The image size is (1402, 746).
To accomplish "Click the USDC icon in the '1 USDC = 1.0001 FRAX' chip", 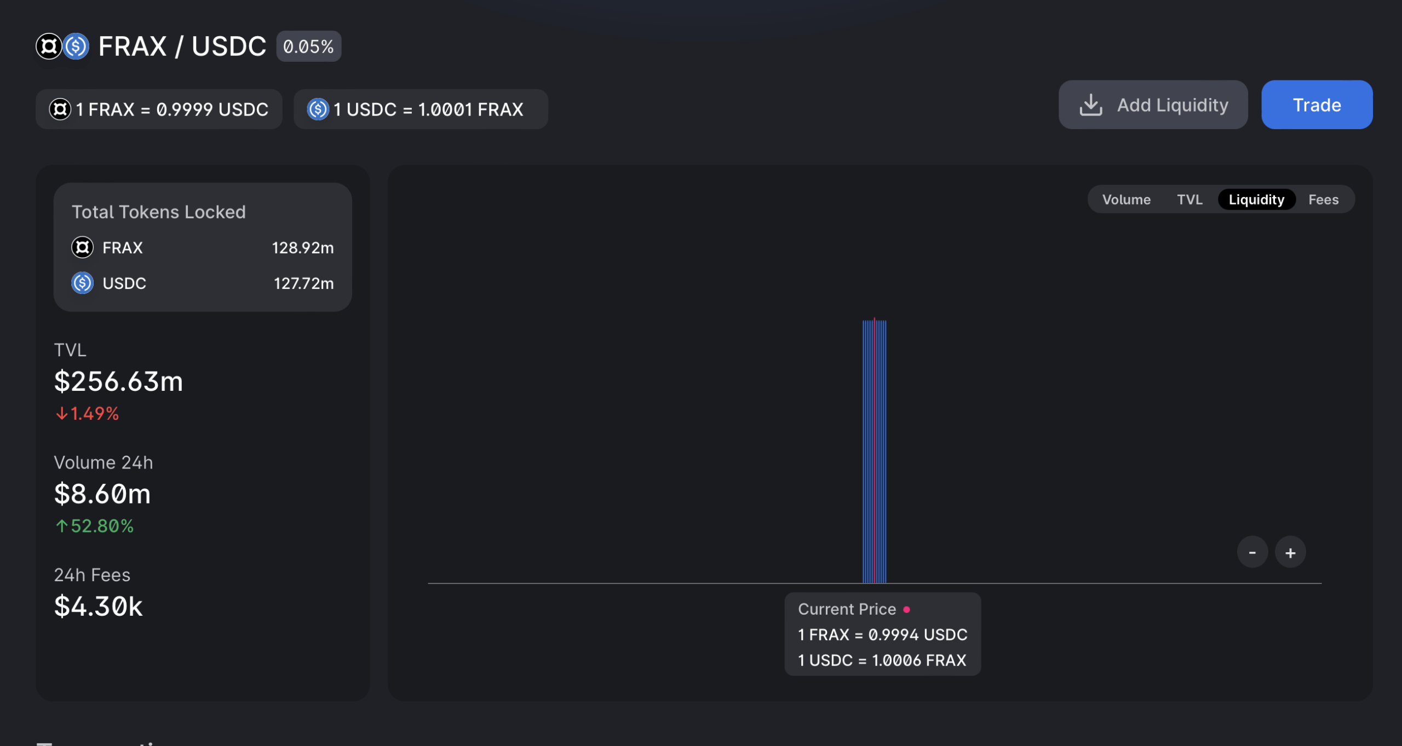I will click(x=318, y=109).
